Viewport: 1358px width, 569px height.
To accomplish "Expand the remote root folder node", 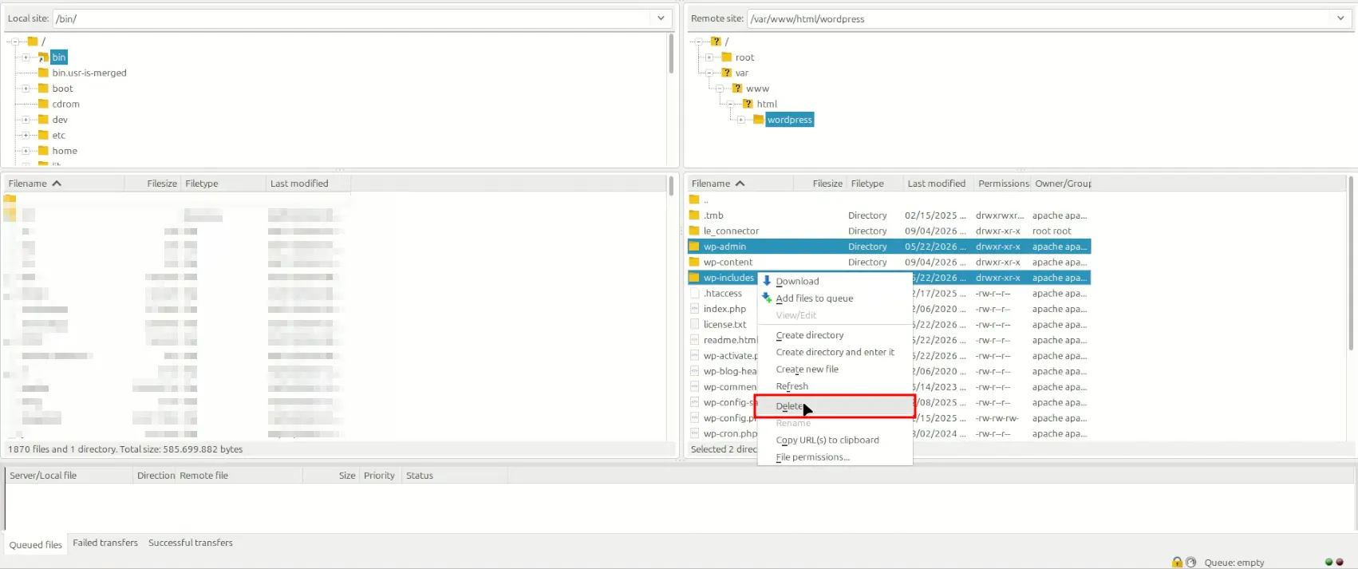I will [x=709, y=57].
